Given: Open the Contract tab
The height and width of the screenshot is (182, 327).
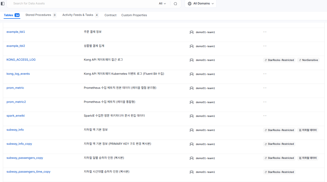Looking at the screenshot, I should point(111,15).
